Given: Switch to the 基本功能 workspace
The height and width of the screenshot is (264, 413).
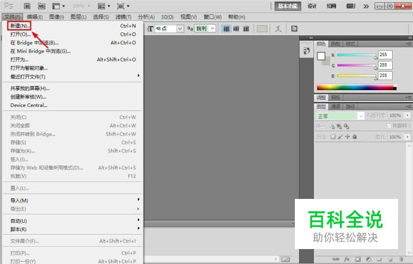Looking at the screenshot, I should point(288,6).
